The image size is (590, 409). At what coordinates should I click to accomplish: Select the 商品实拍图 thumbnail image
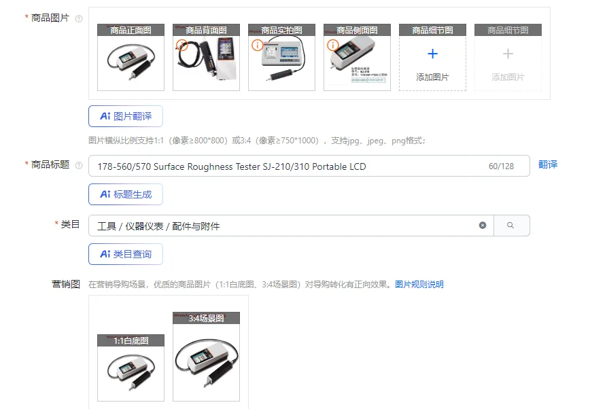click(x=282, y=57)
